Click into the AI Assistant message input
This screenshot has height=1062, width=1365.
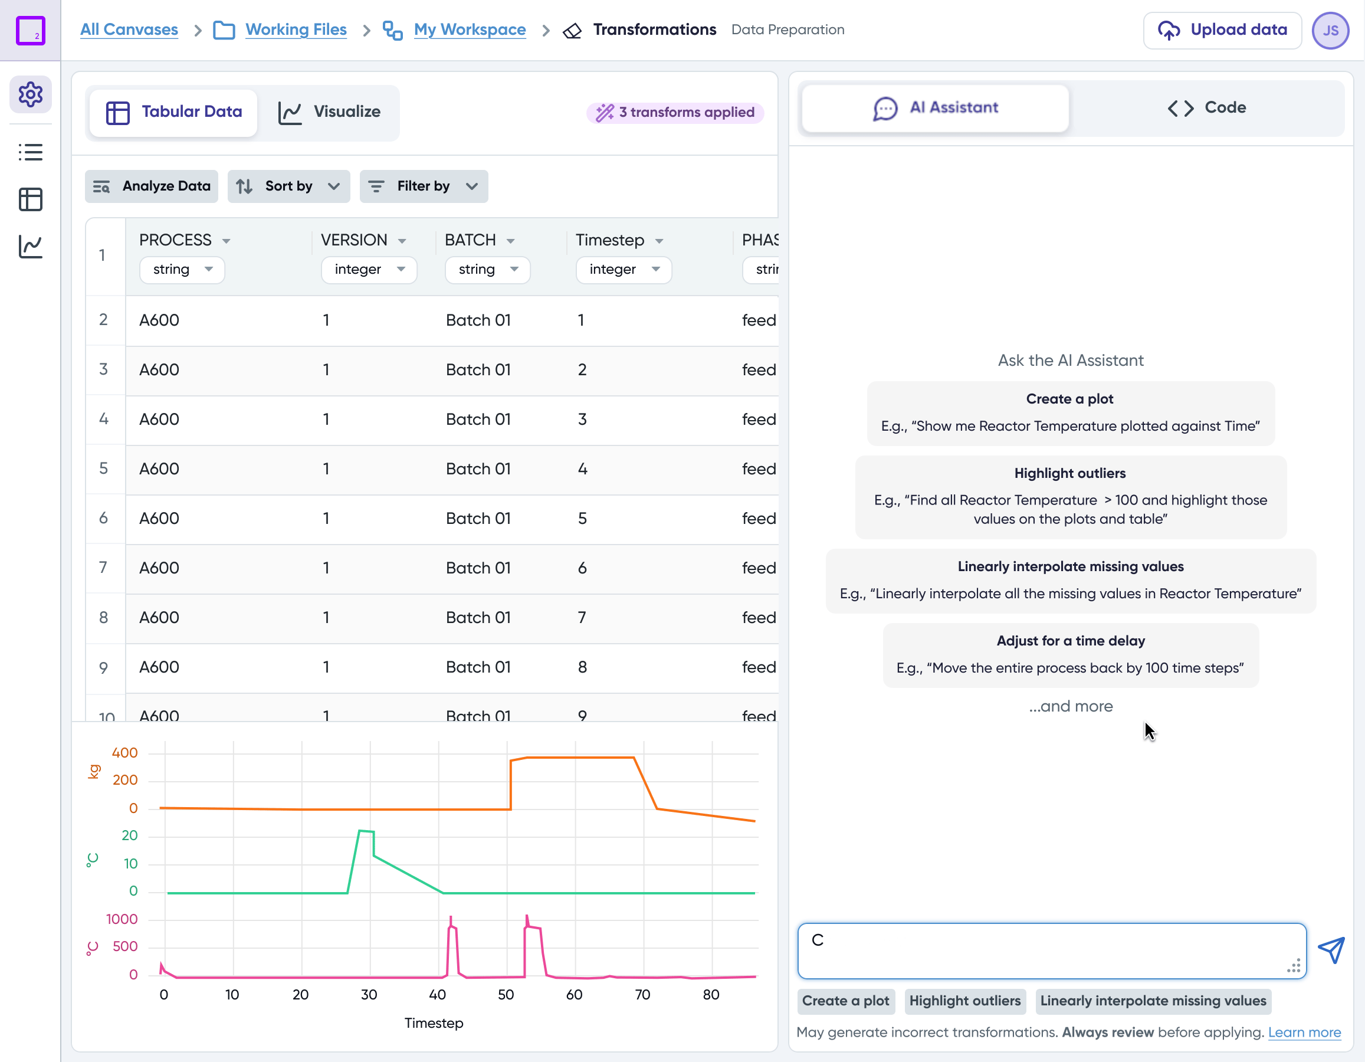click(x=1050, y=950)
